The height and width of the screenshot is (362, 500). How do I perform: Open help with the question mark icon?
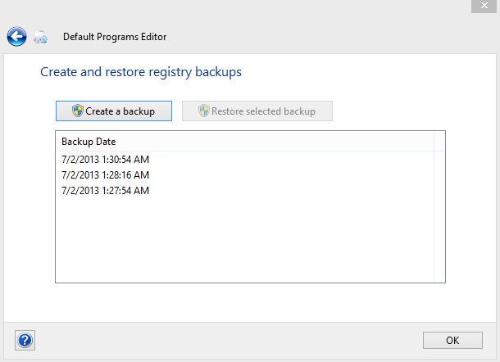[x=25, y=340]
